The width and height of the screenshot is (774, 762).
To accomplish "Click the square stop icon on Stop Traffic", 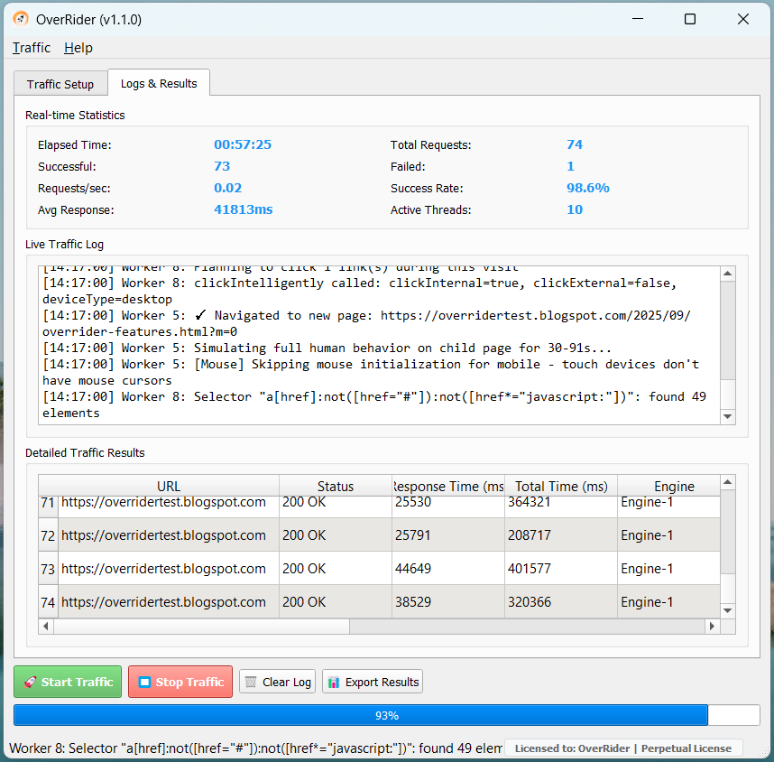I will pyautogui.click(x=144, y=682).
